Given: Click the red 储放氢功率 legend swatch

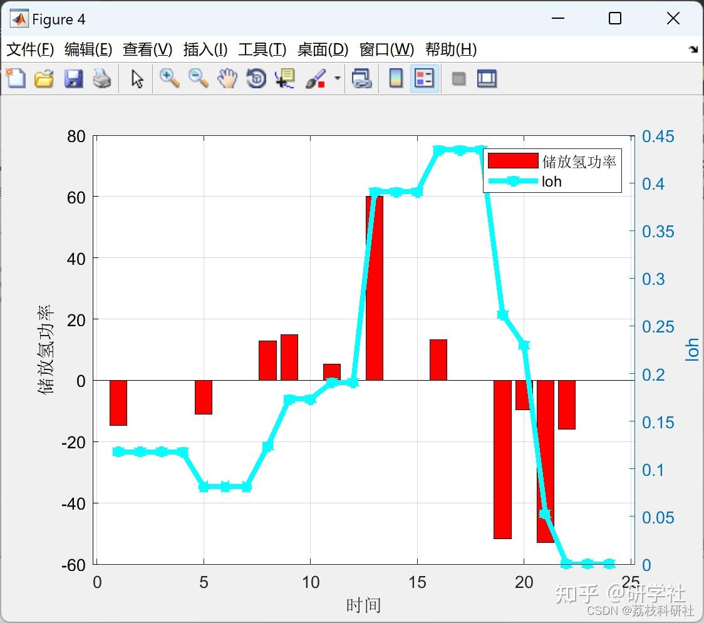Looking at the screenshot, I should pyautogui.click(x=513, y=161).
